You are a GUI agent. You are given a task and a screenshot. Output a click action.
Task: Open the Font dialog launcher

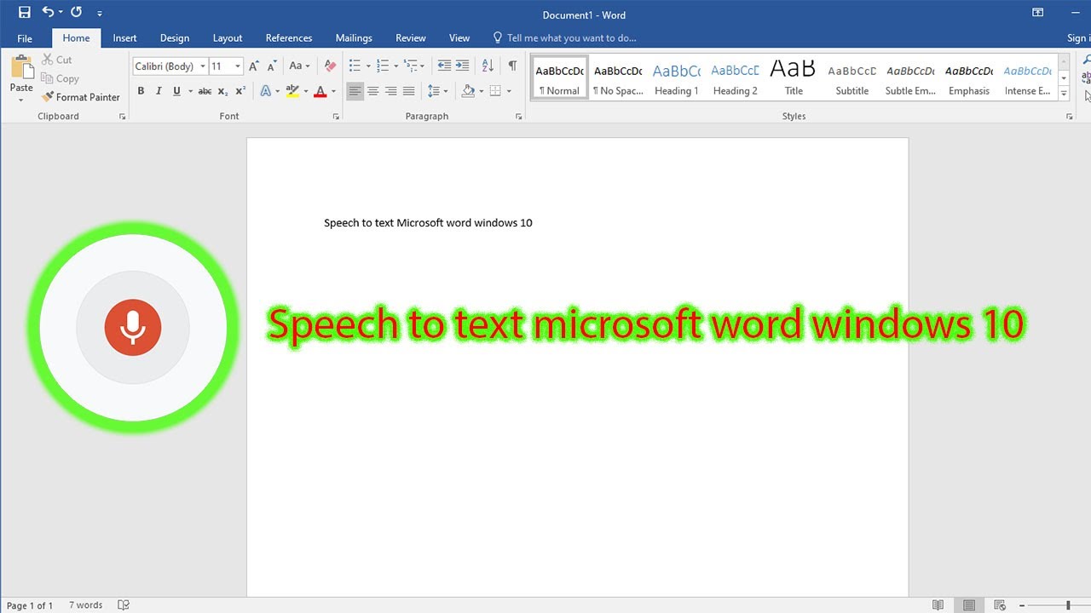336,117
